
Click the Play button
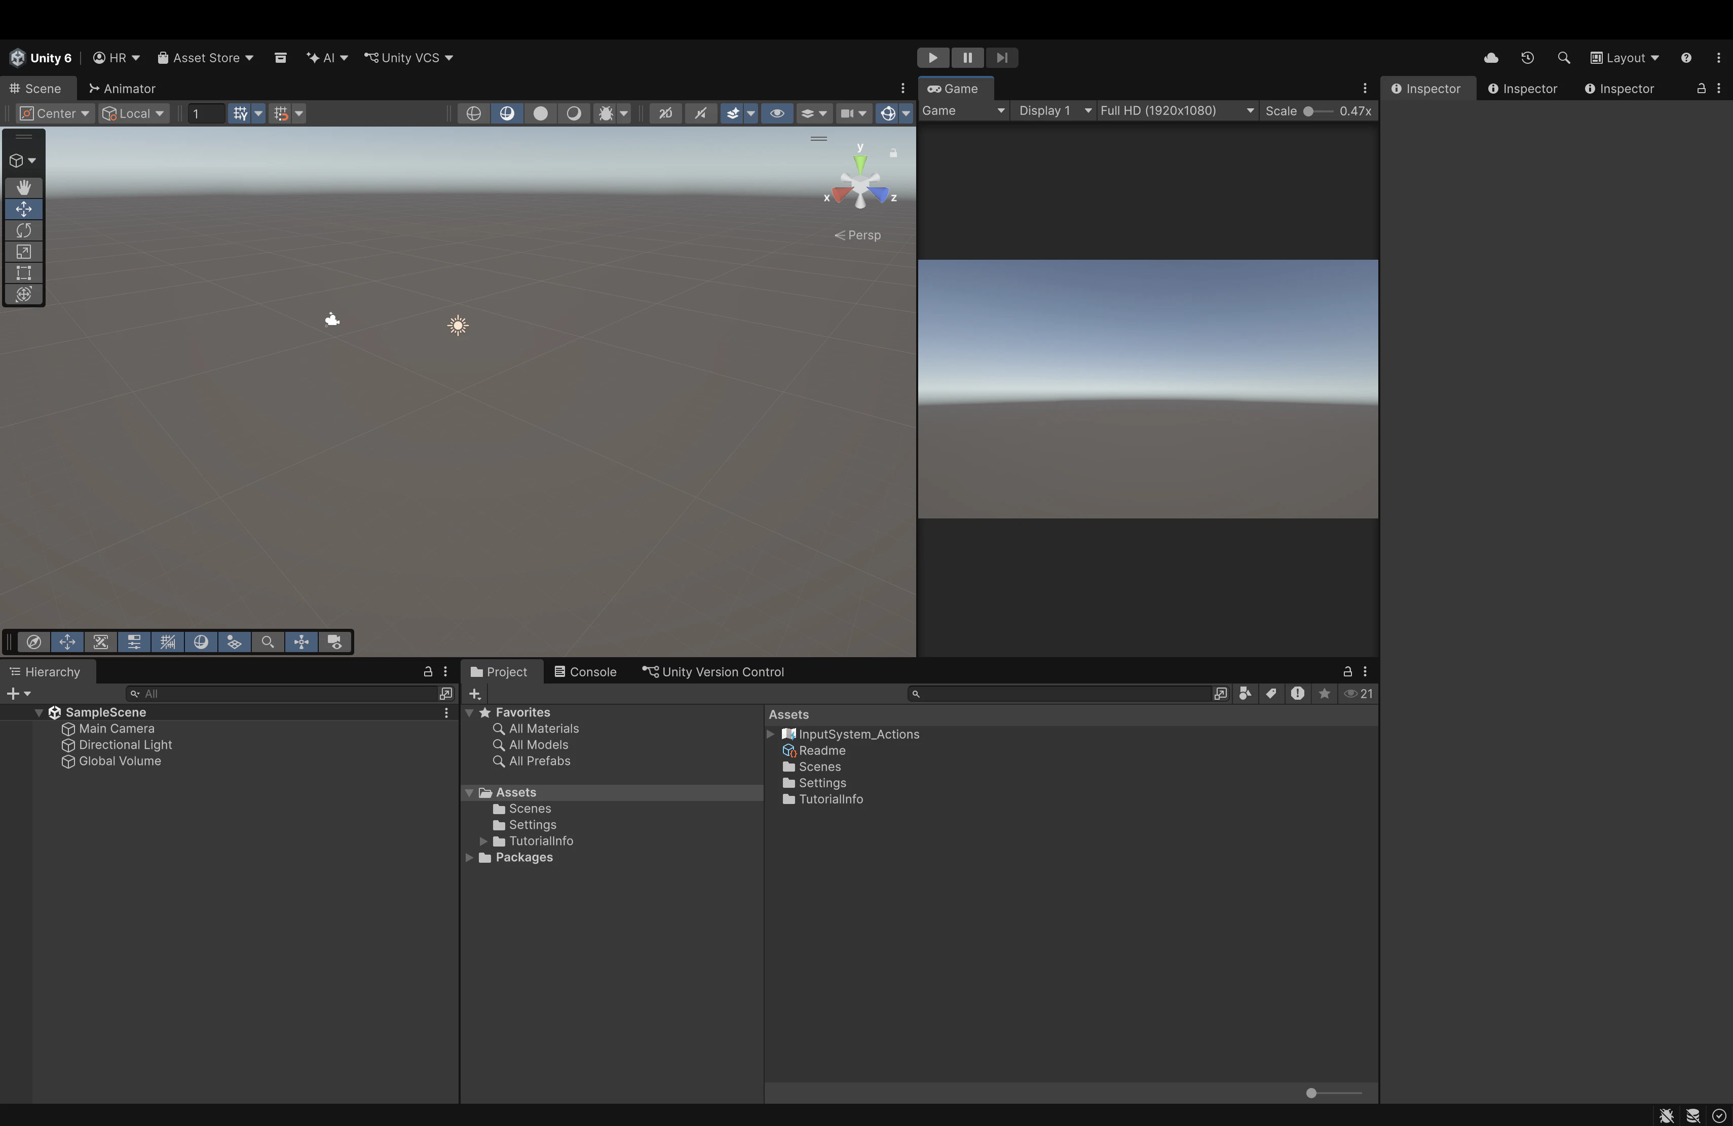(x=933, y=57)
